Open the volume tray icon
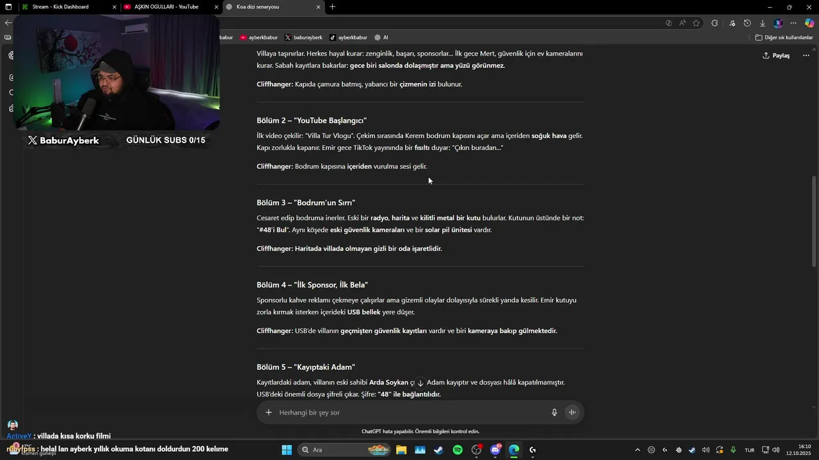The image size is (819, 460). (x=776, y=450)
